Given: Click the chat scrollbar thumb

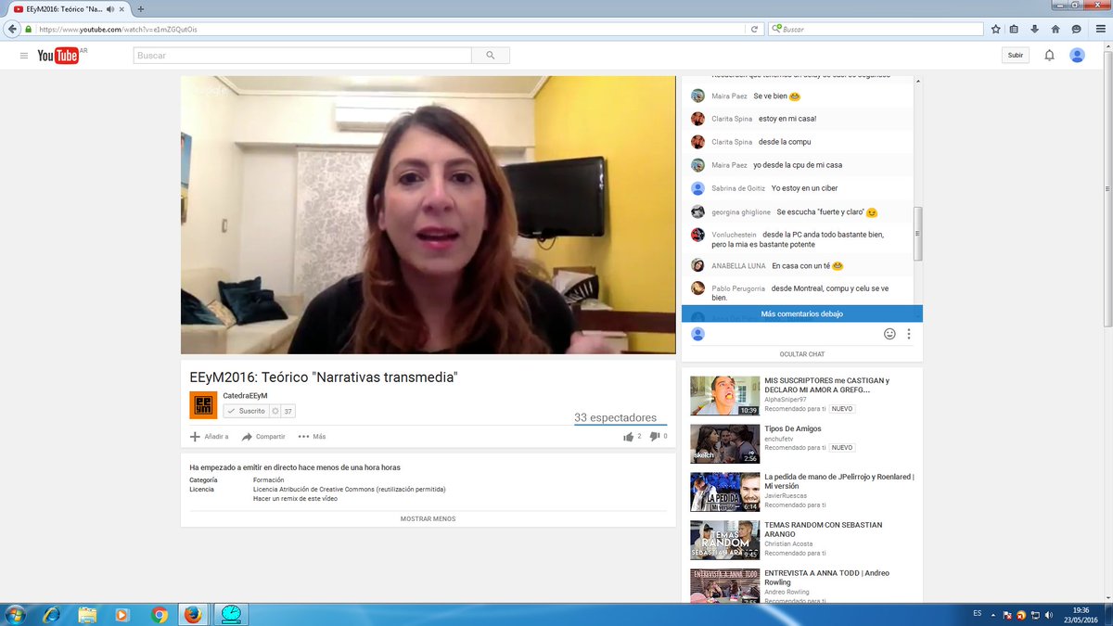Looking at the screenshot, I should 918,234.
